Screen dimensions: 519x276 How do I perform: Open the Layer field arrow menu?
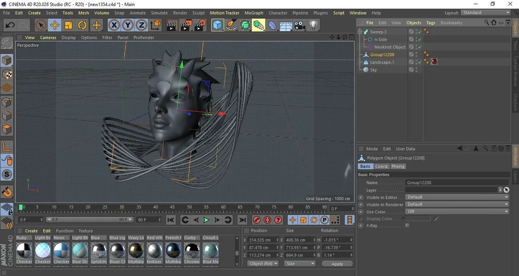click(501, 190)
